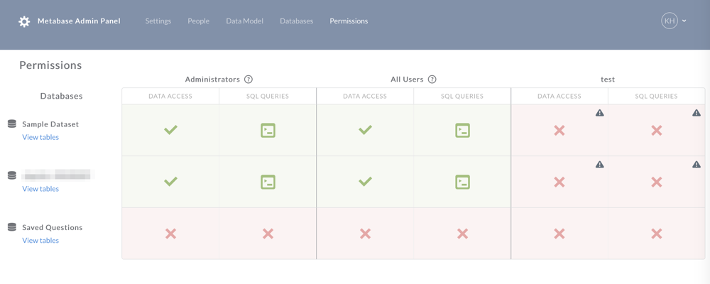Click Administrators data access checkmark for Sample Dataset
710x284 pixels.
pos(170,131)
